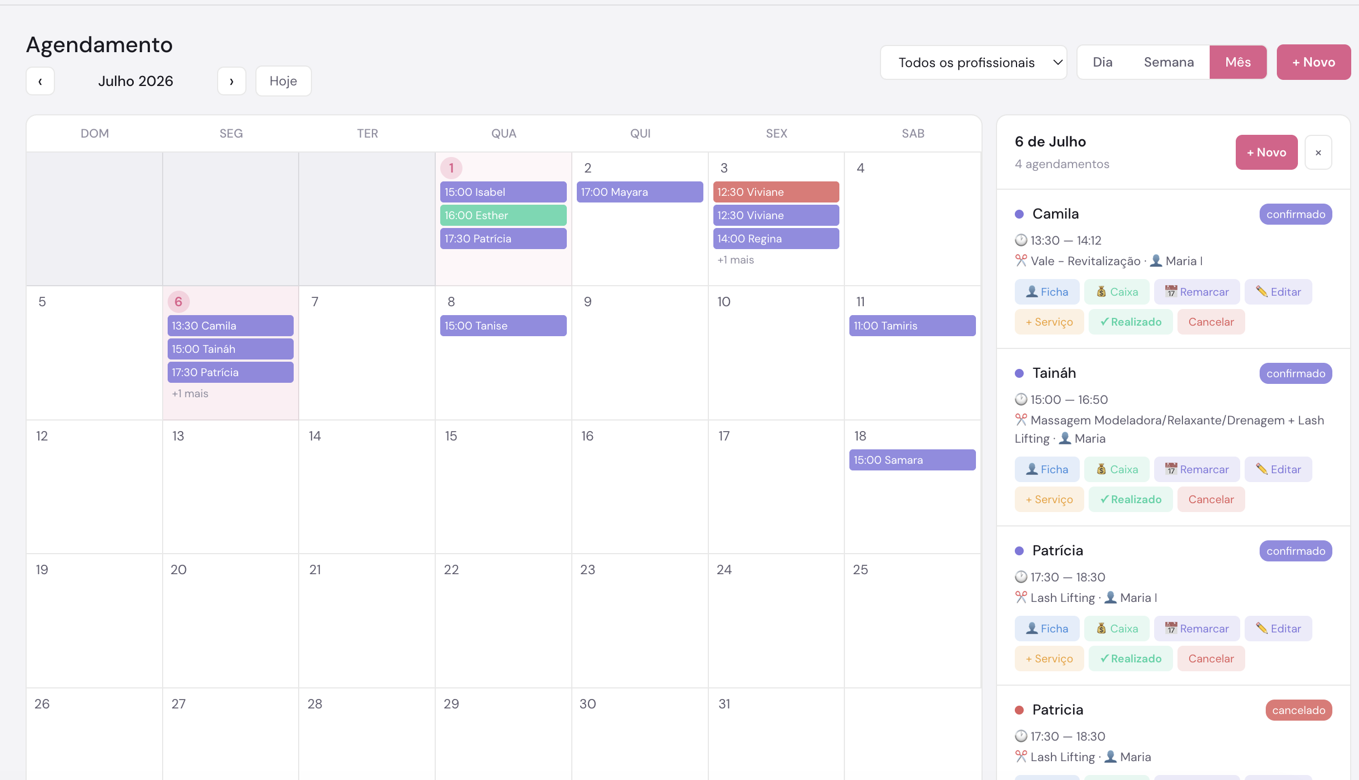This screenshot has height=780, width=1359.
Task: Open purple 12:30 Viviane appointment
Action: [x=776, y=215]
